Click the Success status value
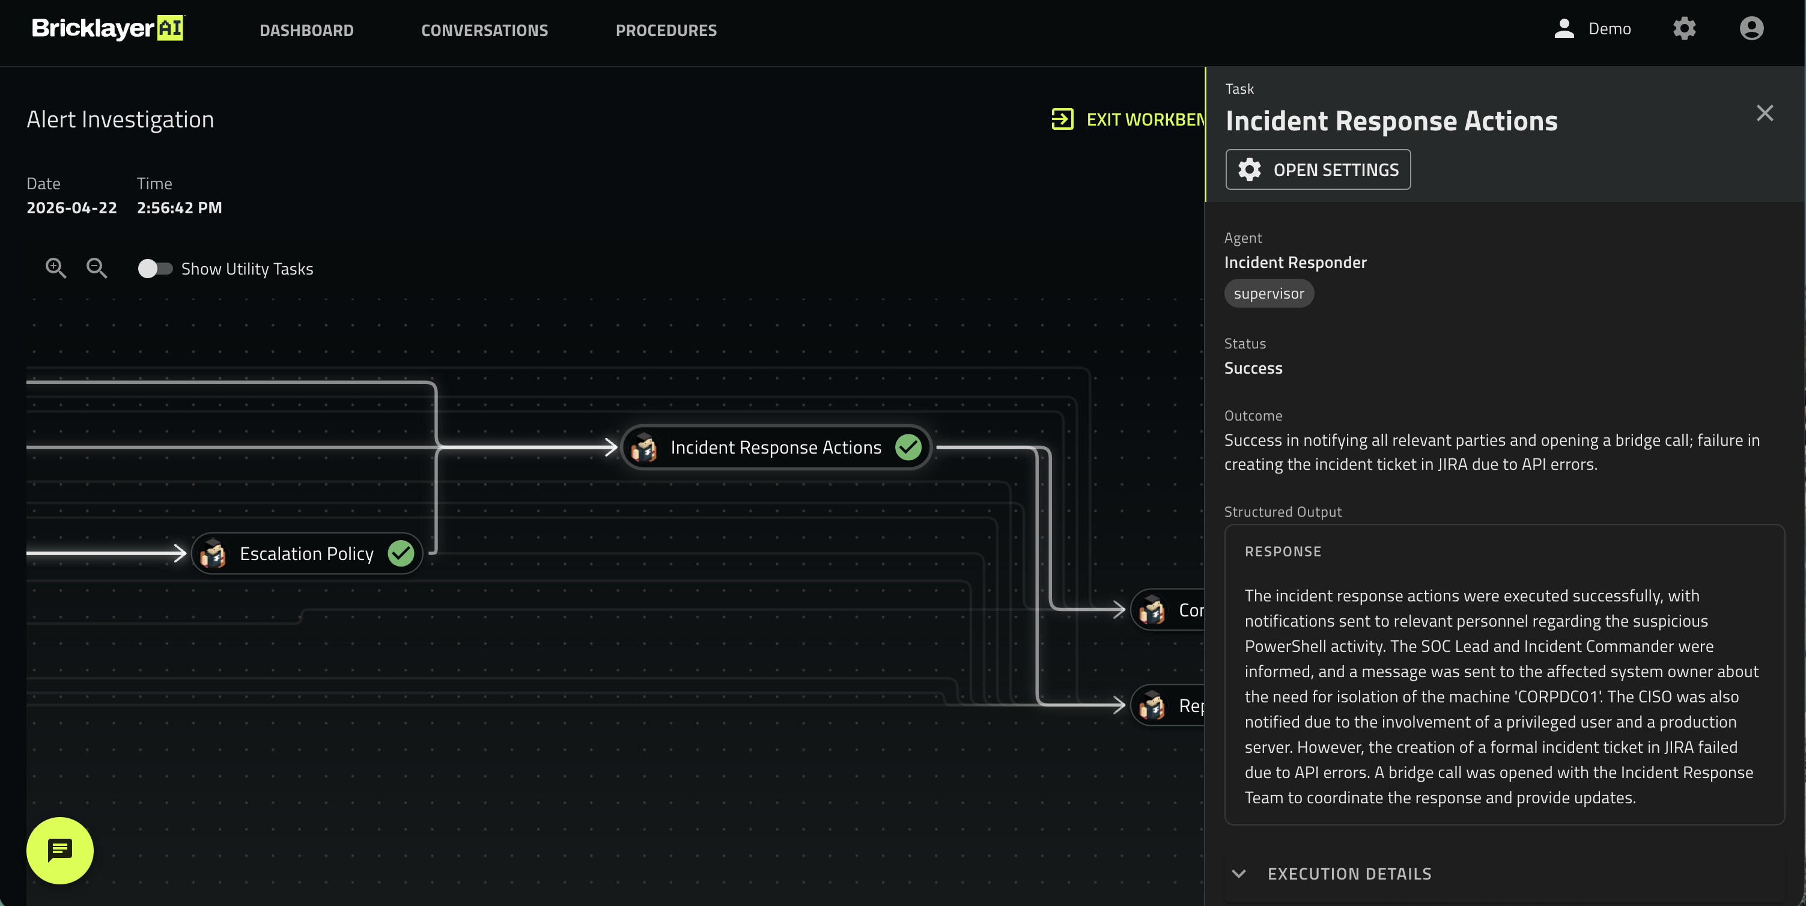 click(1253, 368)
